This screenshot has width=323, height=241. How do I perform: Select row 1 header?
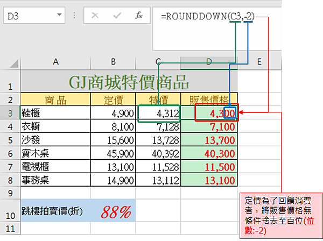[x=10, y=81]
